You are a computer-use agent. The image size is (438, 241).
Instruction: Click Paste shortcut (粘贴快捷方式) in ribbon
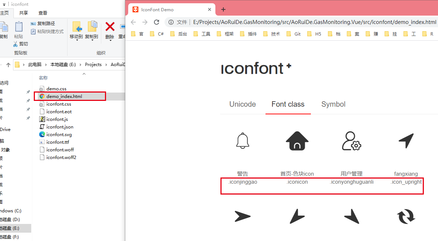click(x=47, y=32)
